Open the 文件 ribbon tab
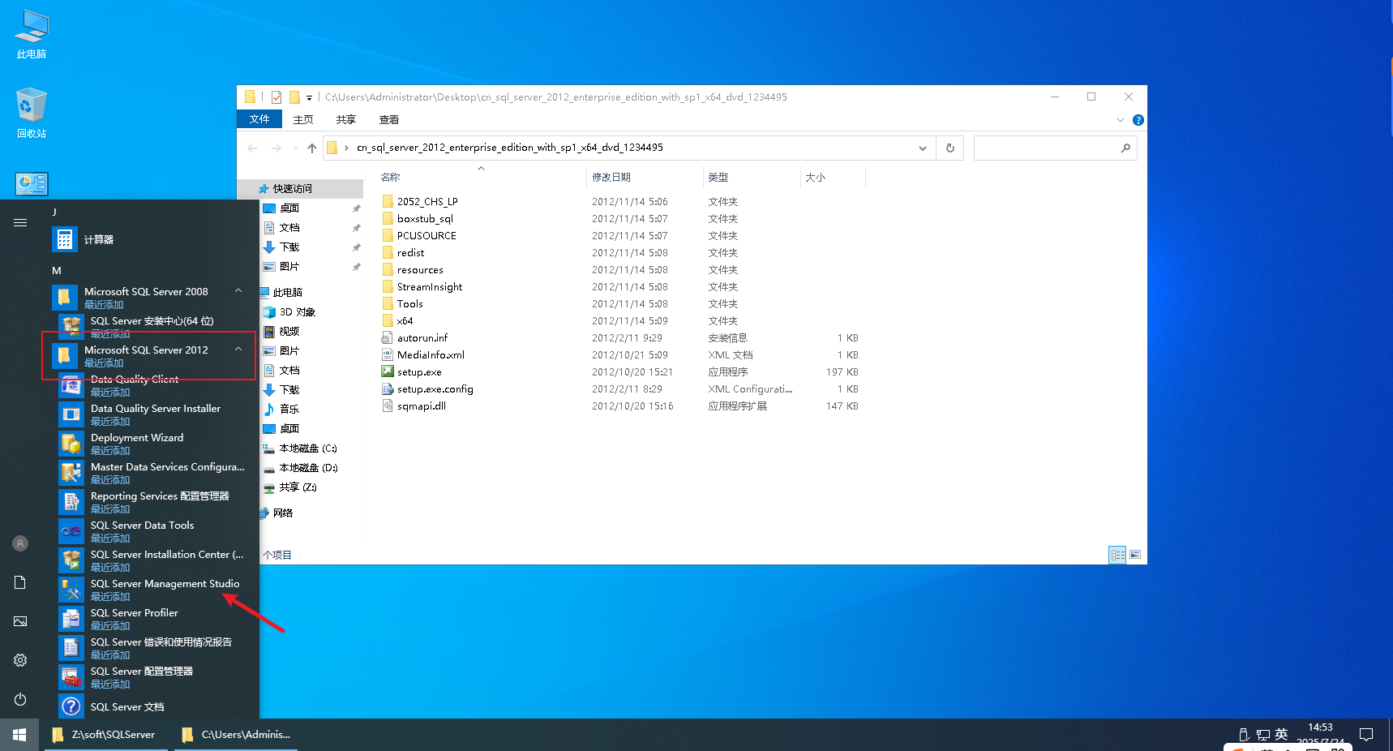1393x751 pixels. (x=259, y=119)
